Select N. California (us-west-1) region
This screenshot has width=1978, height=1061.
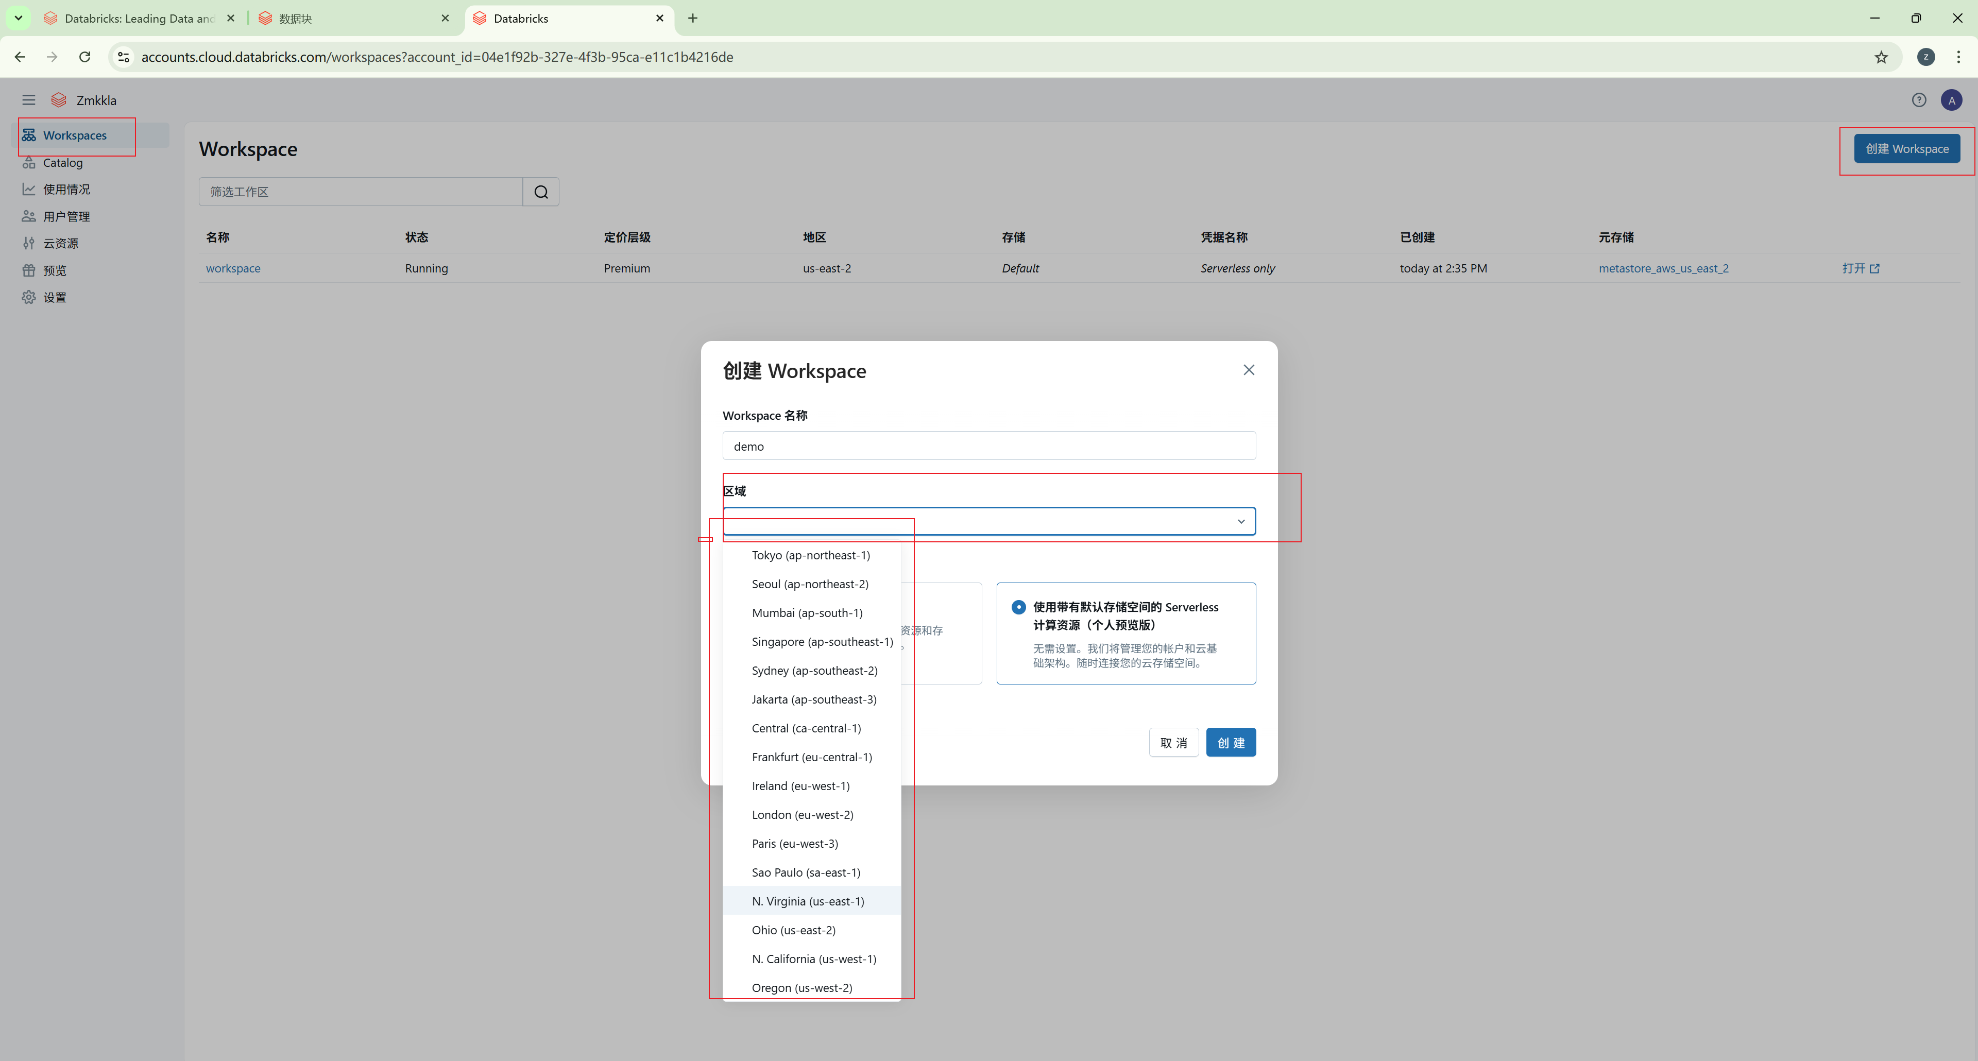(812, 959)
